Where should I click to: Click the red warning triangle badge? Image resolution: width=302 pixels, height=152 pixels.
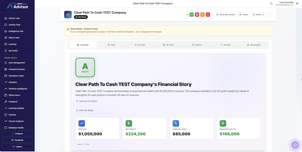pyautogui.click(x=208, y=14)
